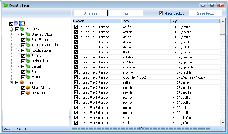Image resolution: width=228 pixels, height=134 pixels.
Task: Click the m4afile data cell
Action: 128,57
